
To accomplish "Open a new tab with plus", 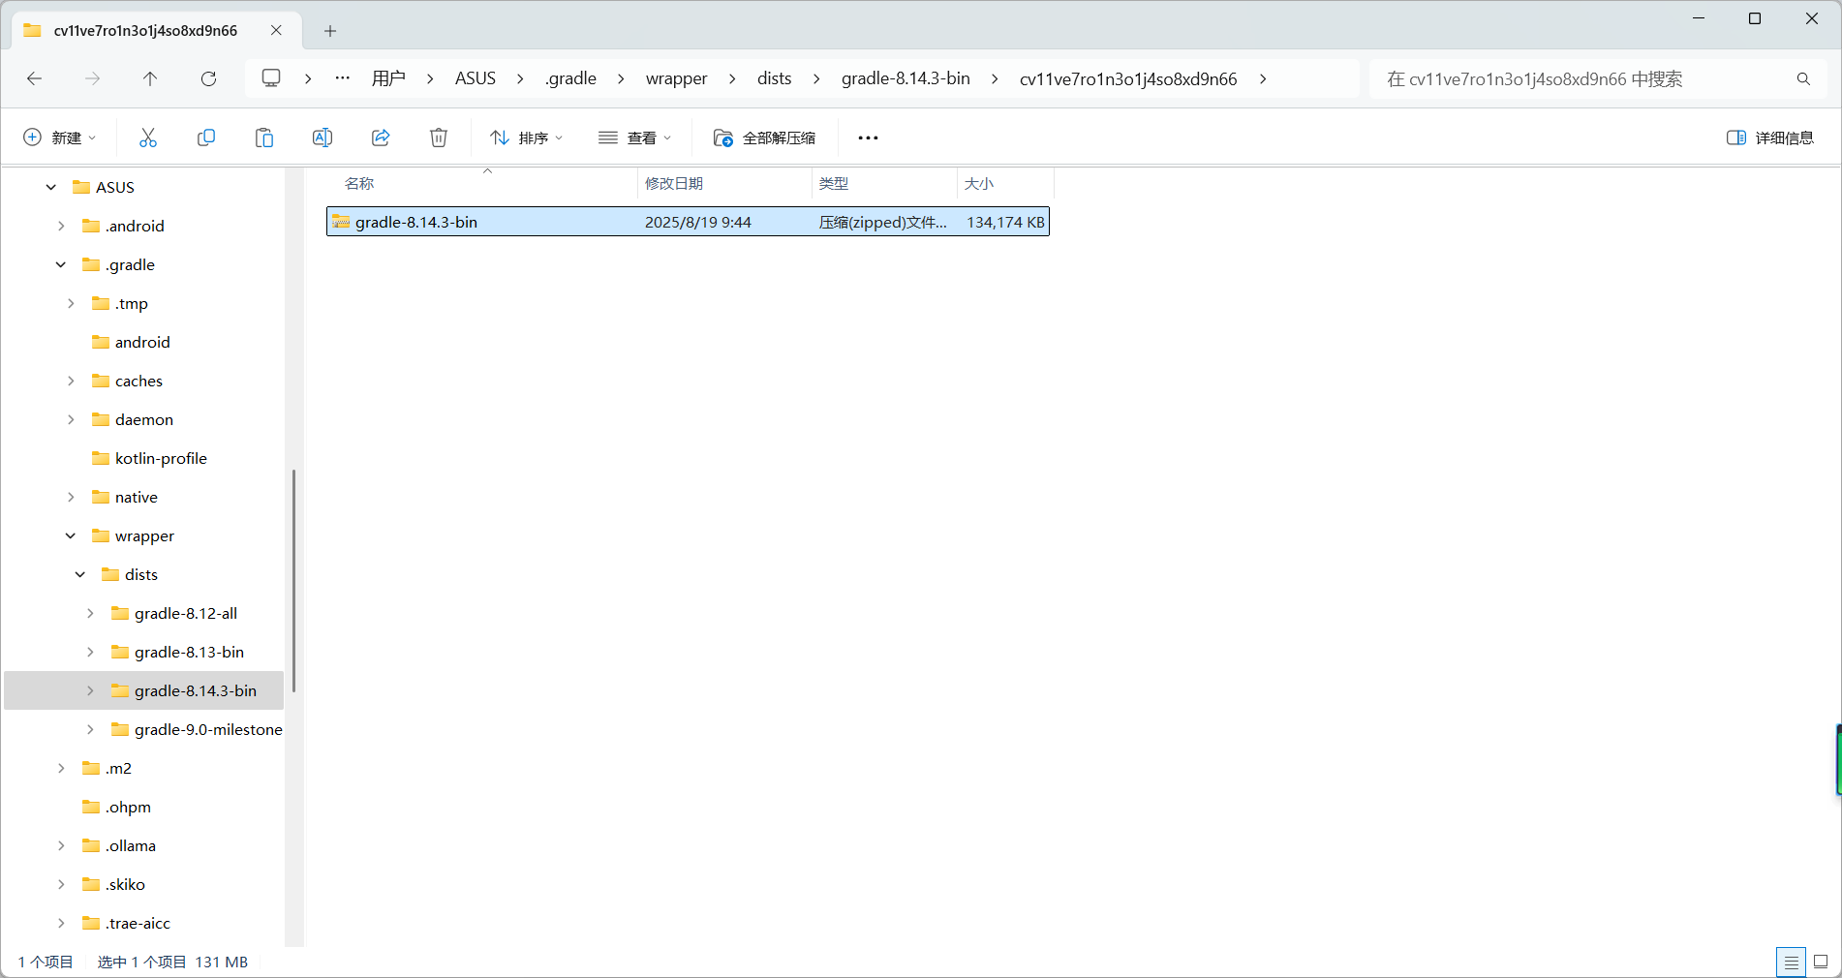I will pos(330,31).
